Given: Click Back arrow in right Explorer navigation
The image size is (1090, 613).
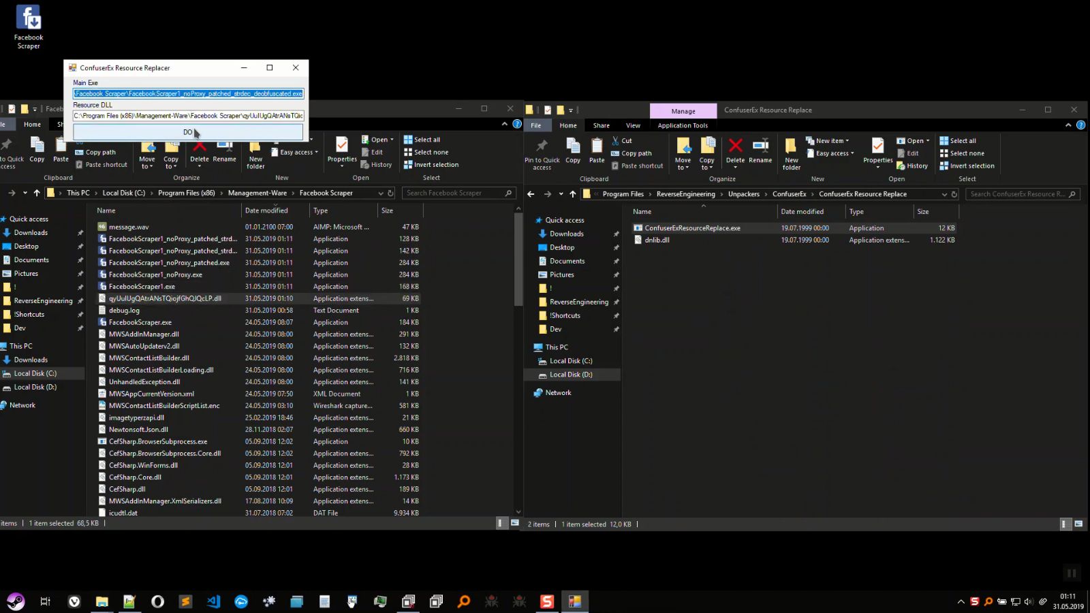Looking at the screenshot, I should coord(531,194).
